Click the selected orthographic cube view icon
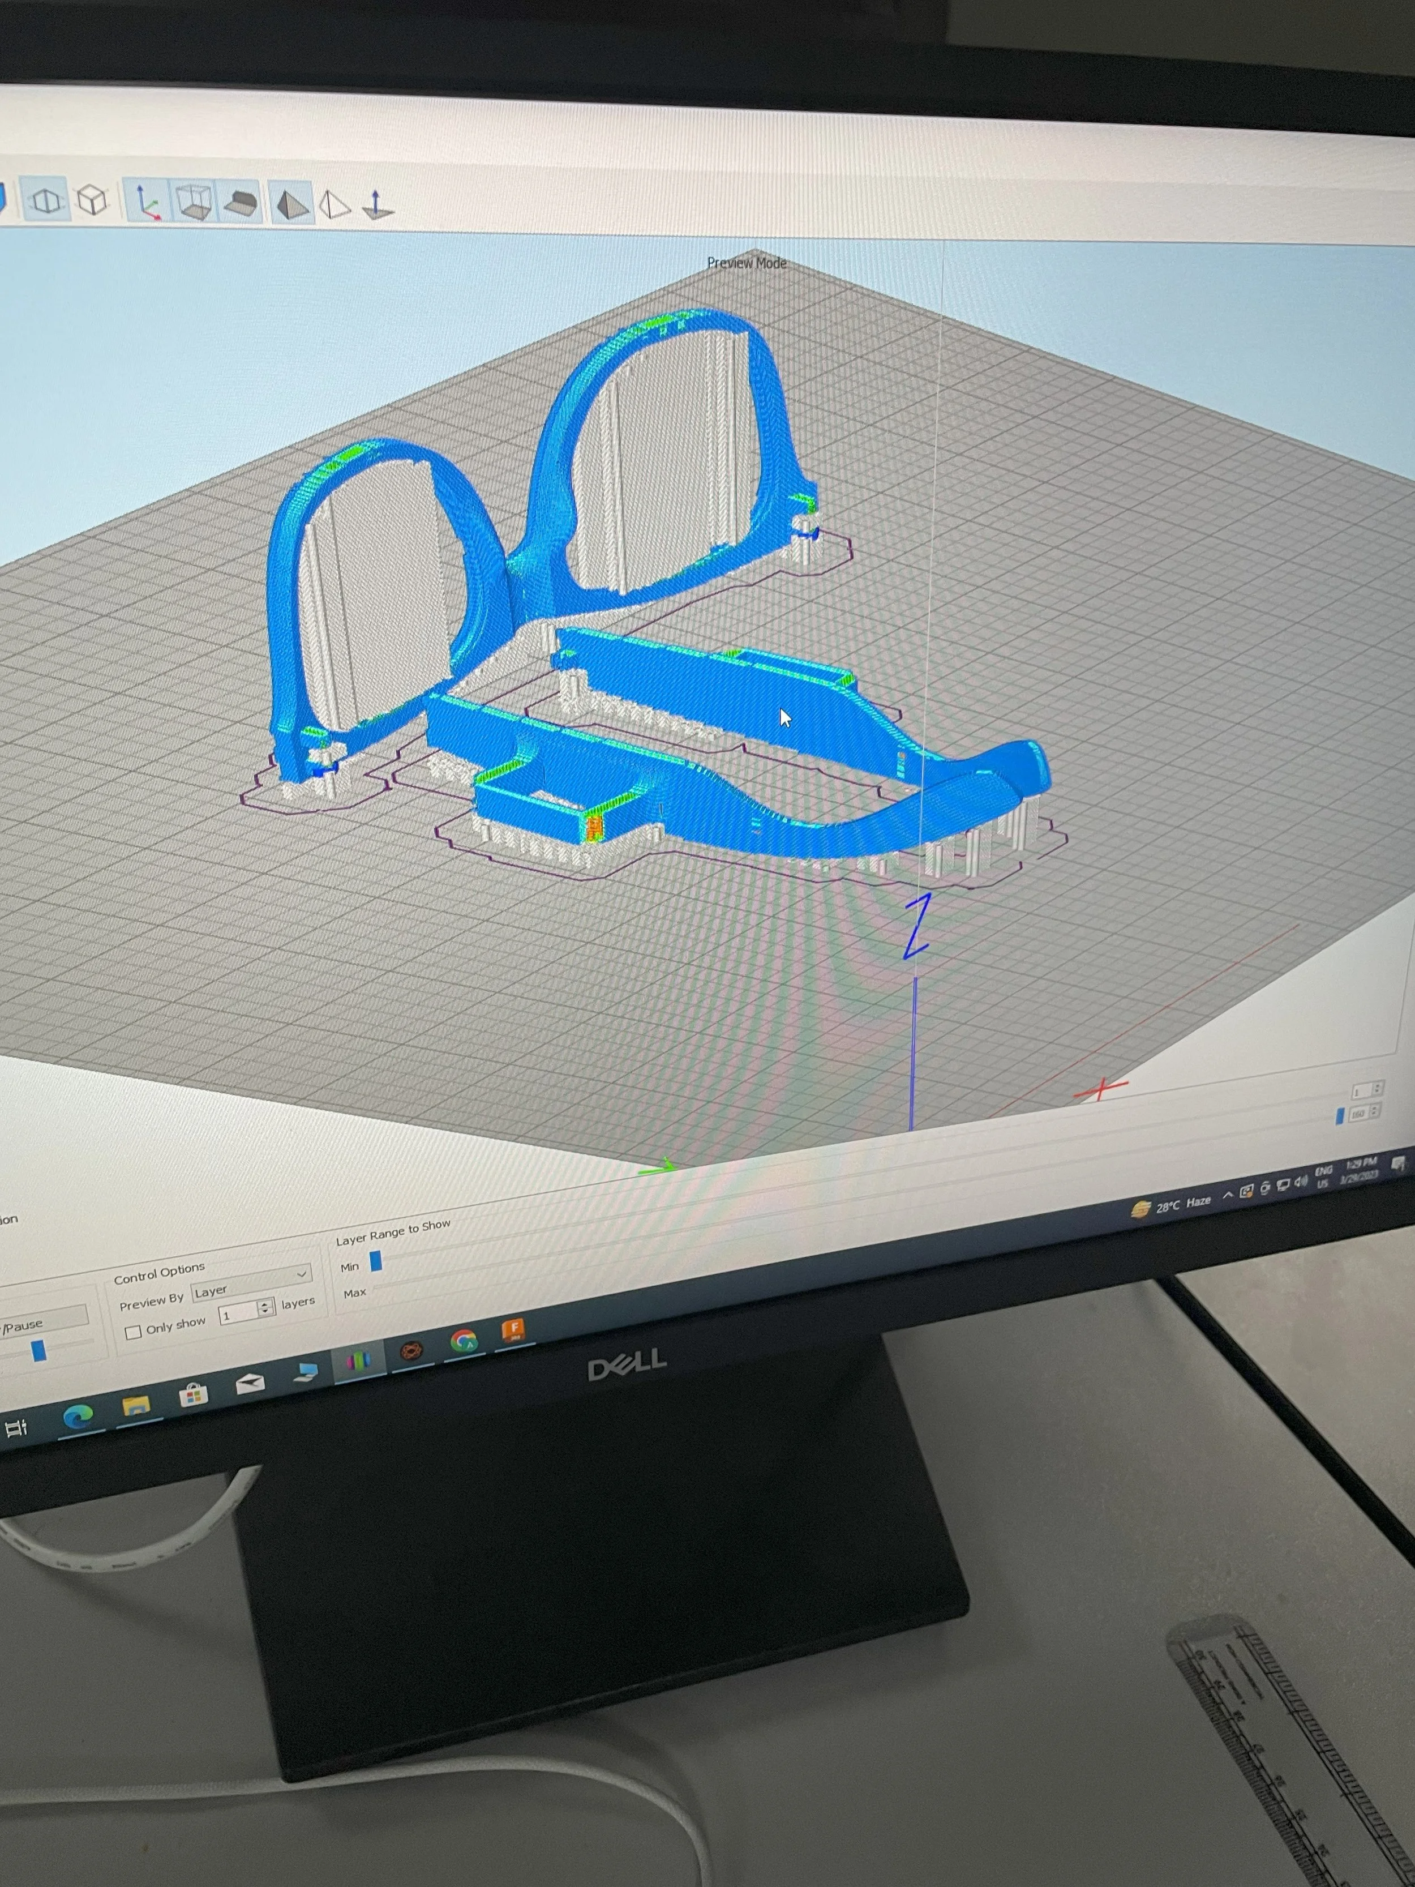The image size is (1415, 1887). (x=46, y=202)
